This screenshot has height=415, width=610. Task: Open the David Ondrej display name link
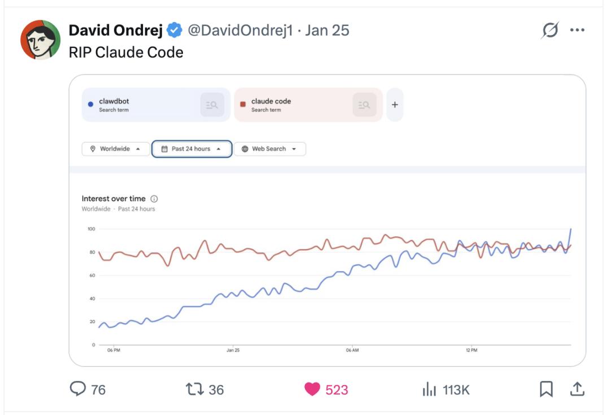[116, 30]
